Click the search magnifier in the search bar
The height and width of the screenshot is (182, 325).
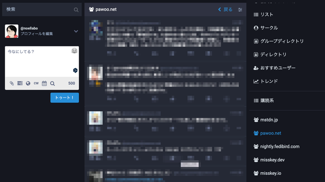tap(76, 10)
